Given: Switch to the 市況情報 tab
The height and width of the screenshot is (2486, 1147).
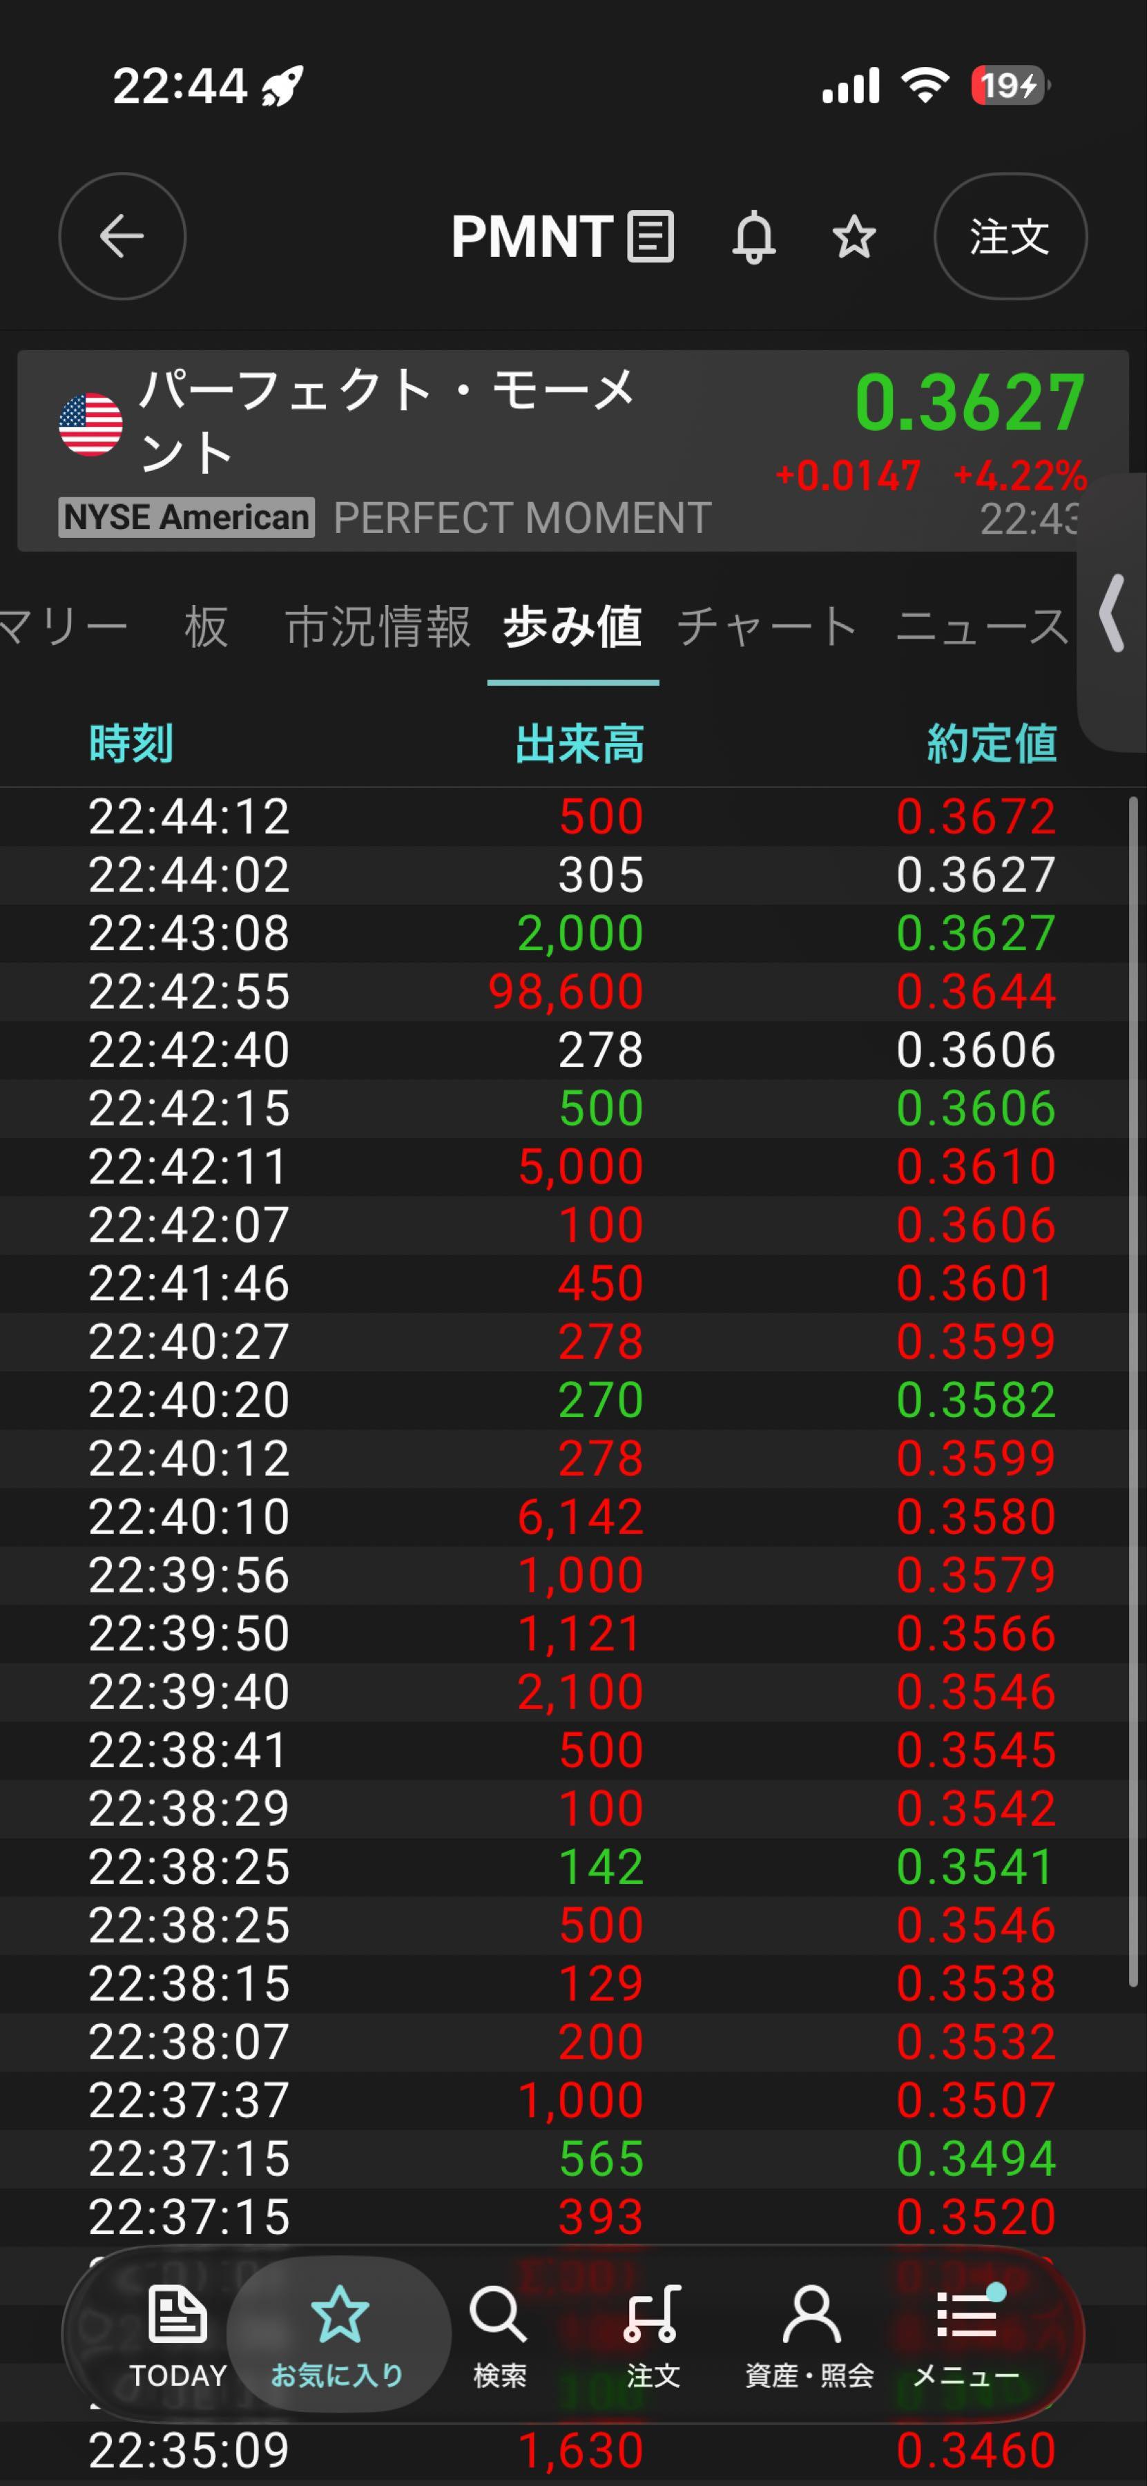Looking at the screenshot, I should pos(378,627).
